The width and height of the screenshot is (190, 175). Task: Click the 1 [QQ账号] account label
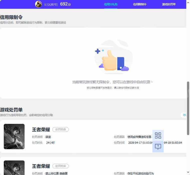pos(51,5)
